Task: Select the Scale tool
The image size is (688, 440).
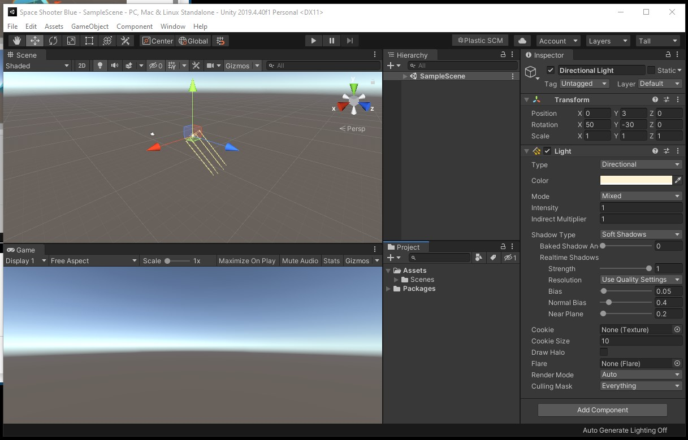Action: click(71, 41)
